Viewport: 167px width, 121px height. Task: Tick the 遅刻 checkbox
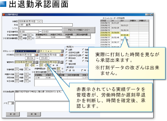pos(67,70)
